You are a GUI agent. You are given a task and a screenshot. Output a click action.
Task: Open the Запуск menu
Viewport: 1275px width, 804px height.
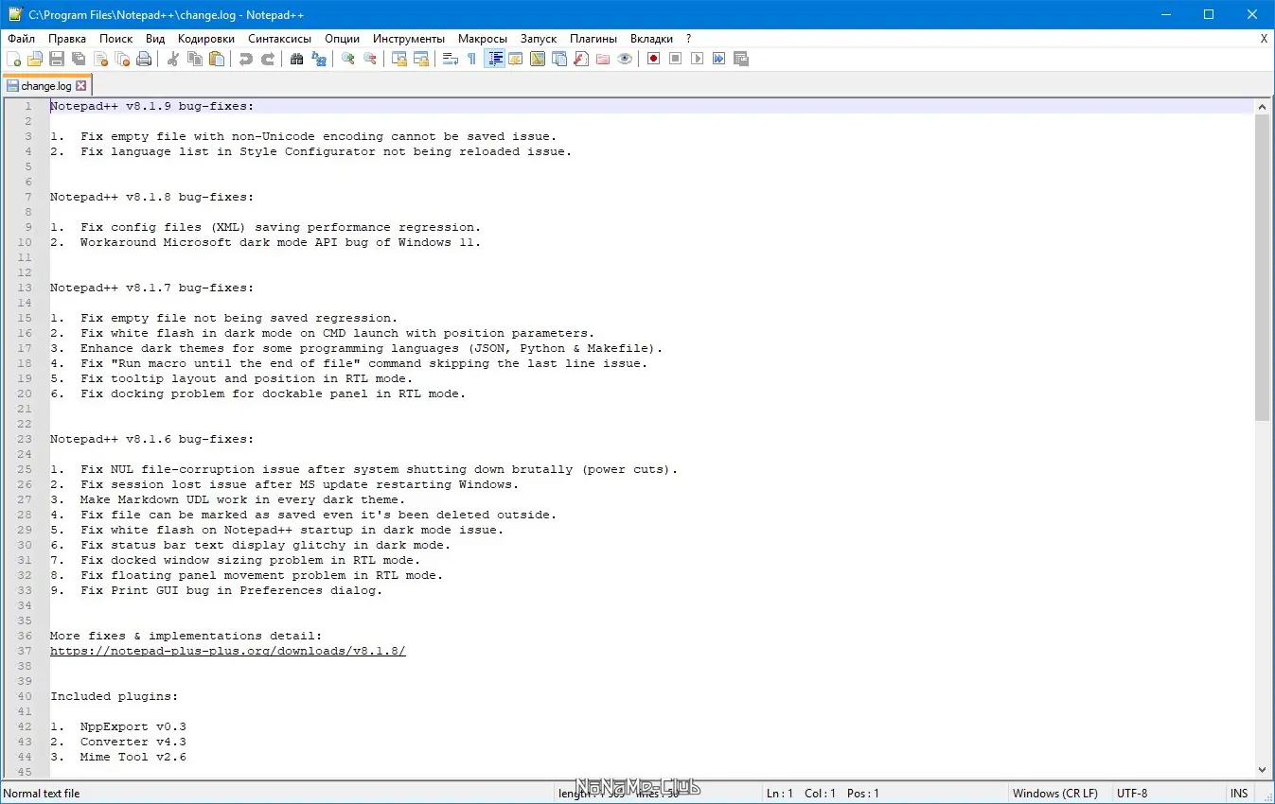tap(539, 39)
